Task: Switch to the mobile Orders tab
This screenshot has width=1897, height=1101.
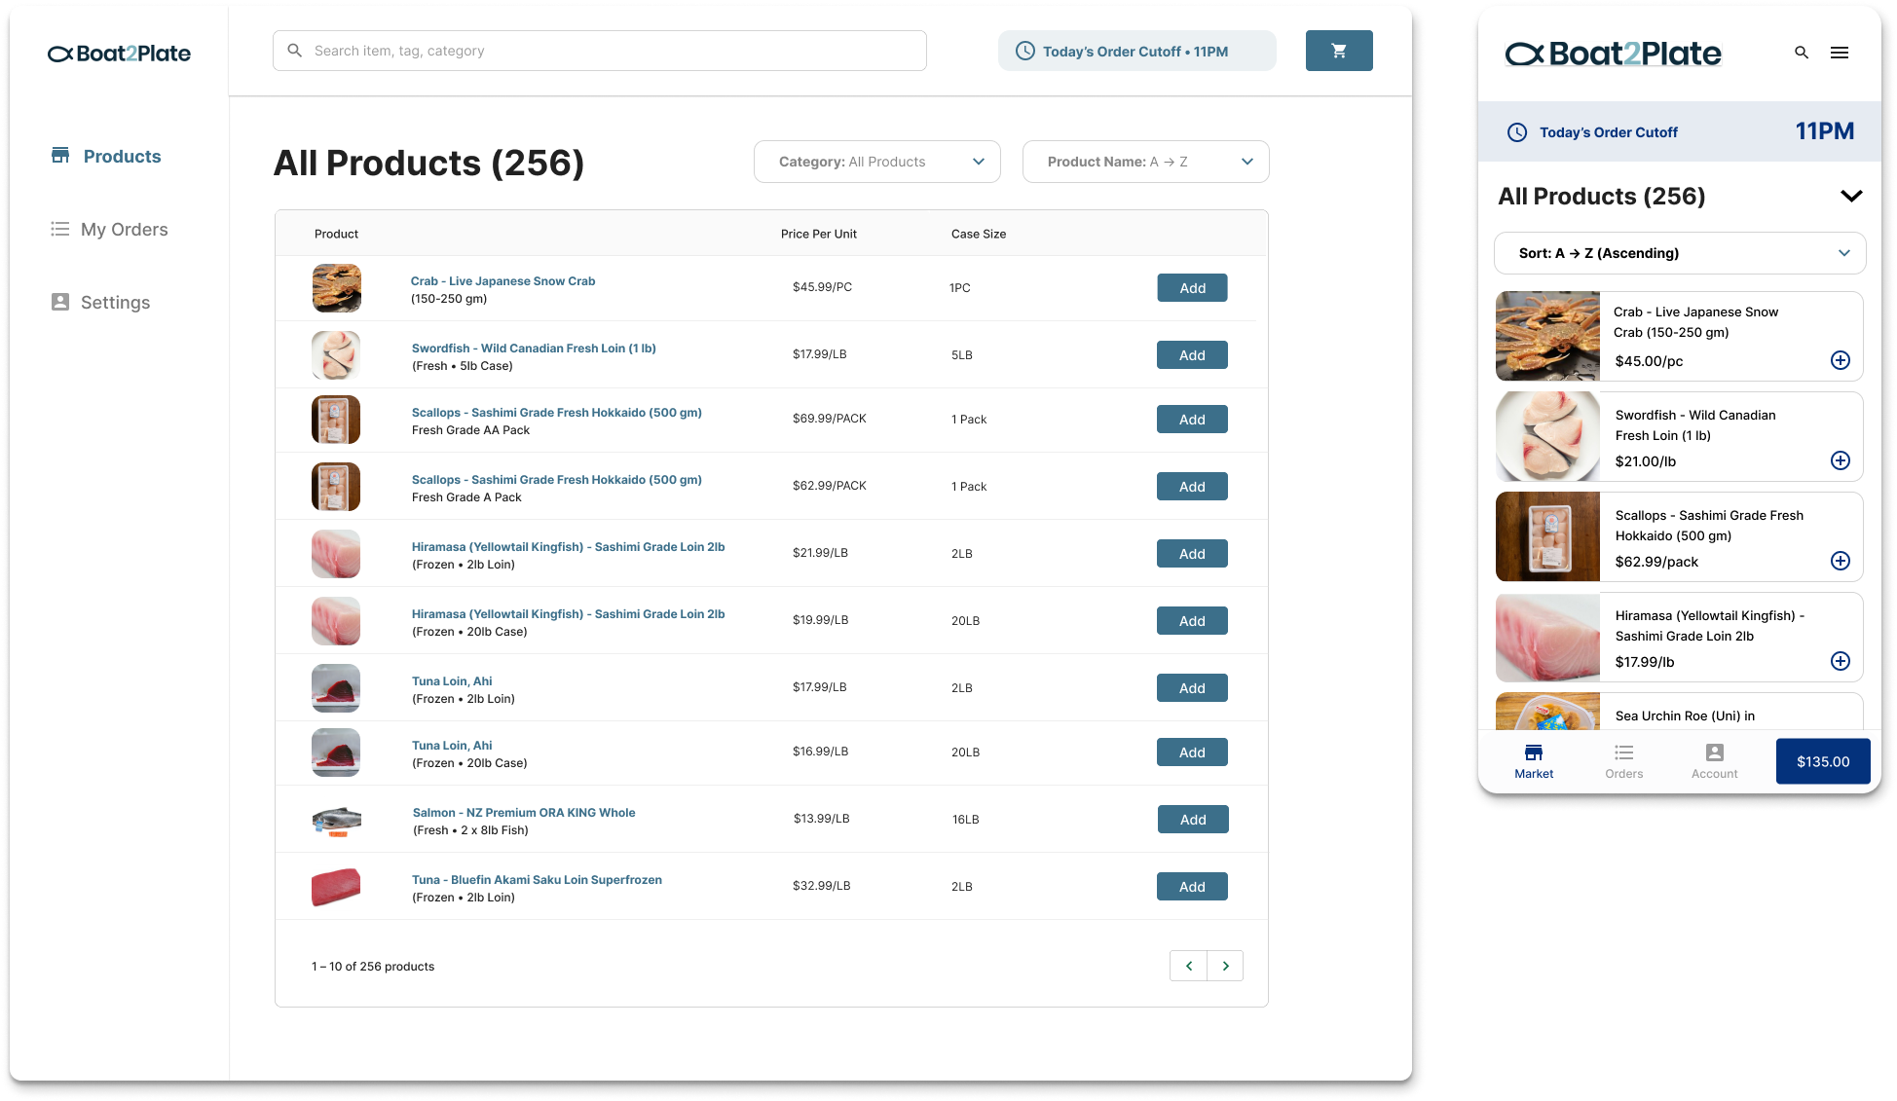Action: pos(1623,760)
